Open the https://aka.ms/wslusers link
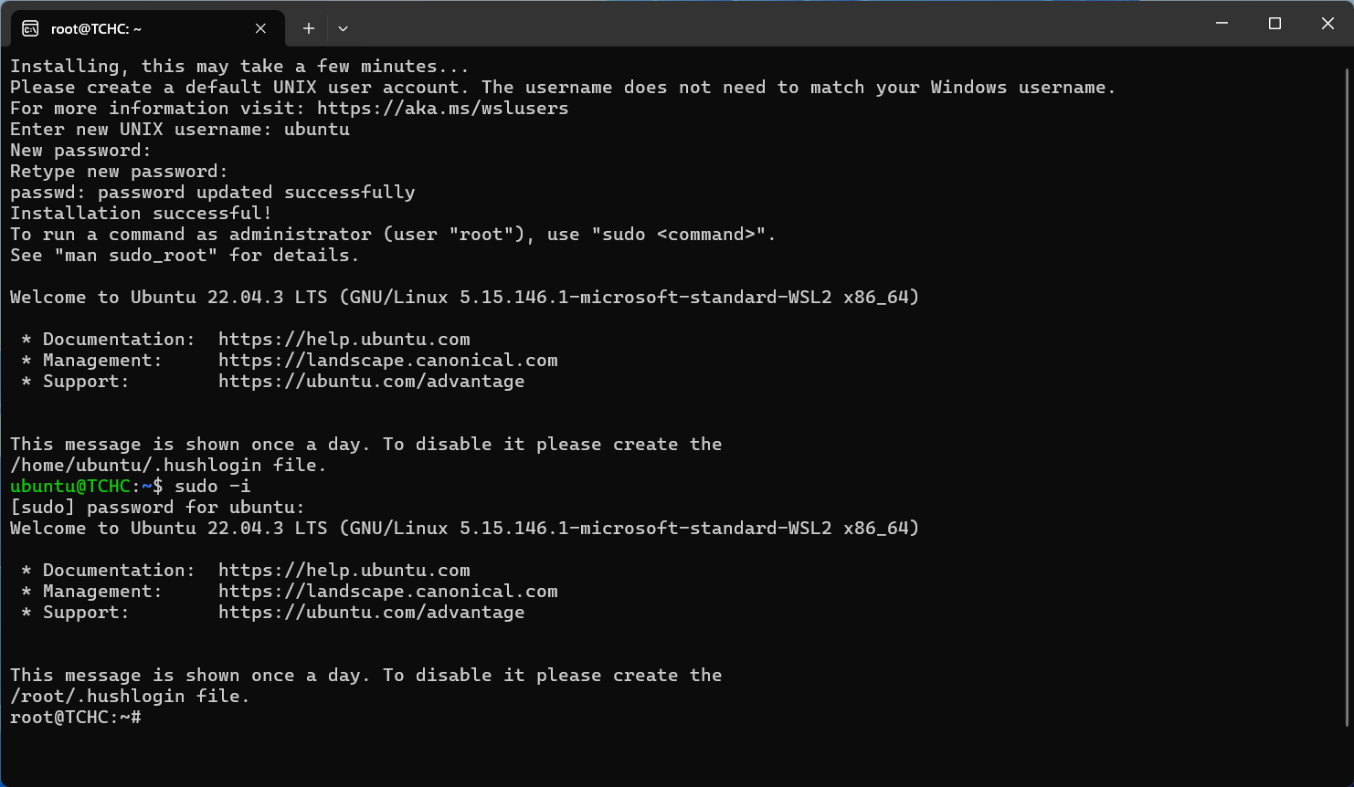 (442, 109)
